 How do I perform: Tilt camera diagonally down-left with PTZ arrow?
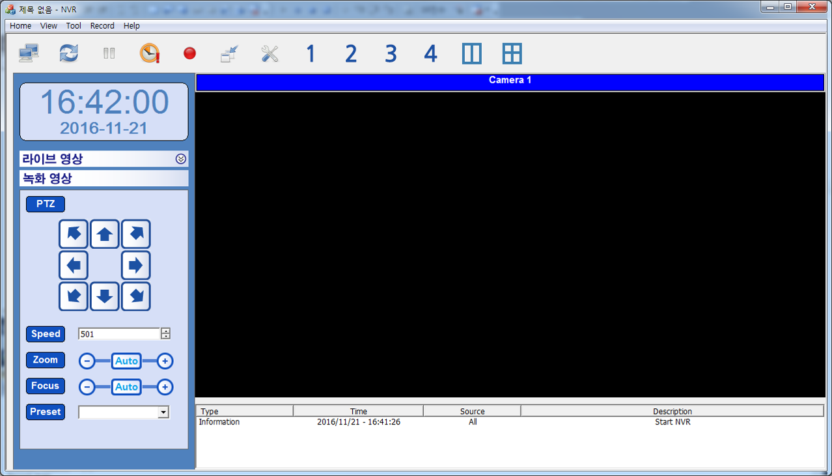[74, 297]
